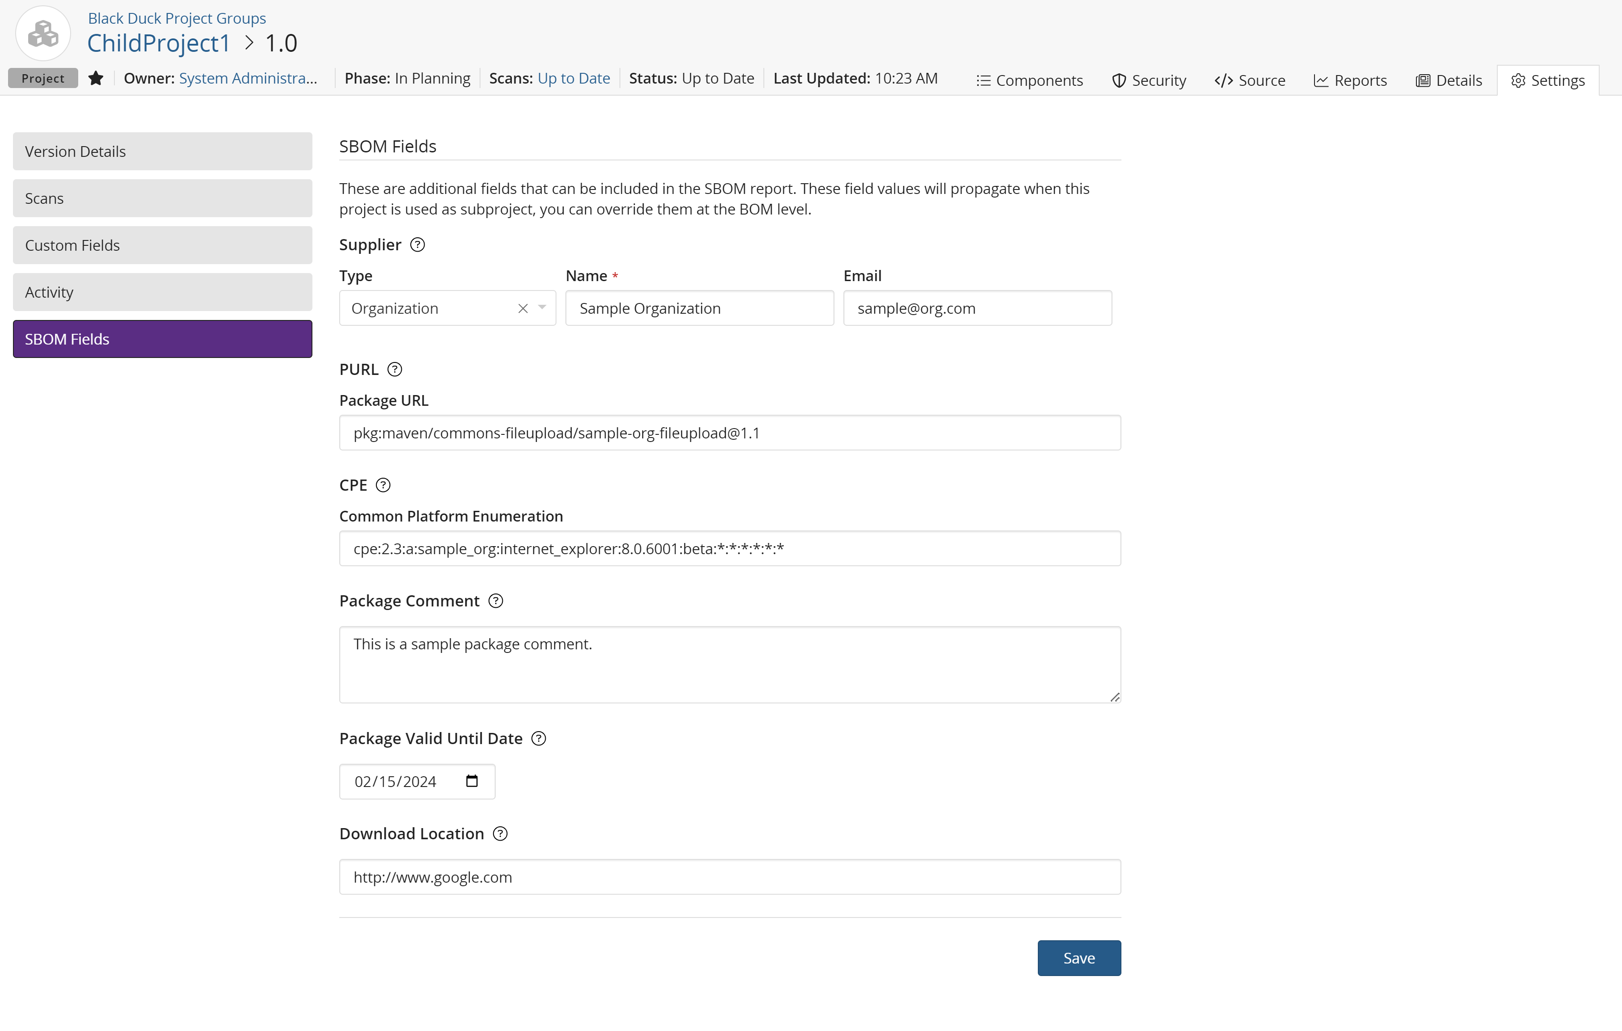Click the favorite star icon beside Project
The image size is (1622, 1031).
(96, 78)
